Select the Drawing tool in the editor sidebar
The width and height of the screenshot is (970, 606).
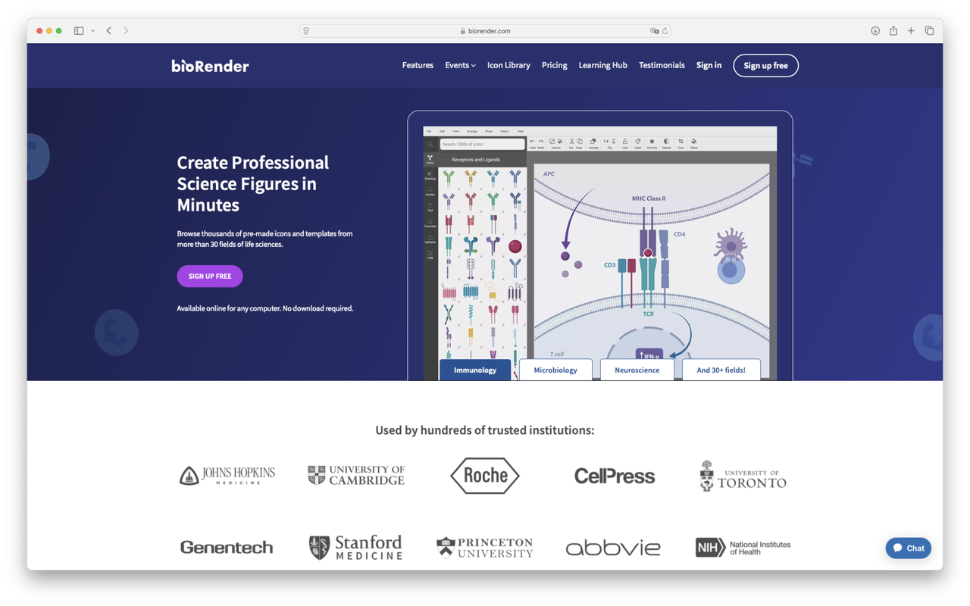point(430,175)
